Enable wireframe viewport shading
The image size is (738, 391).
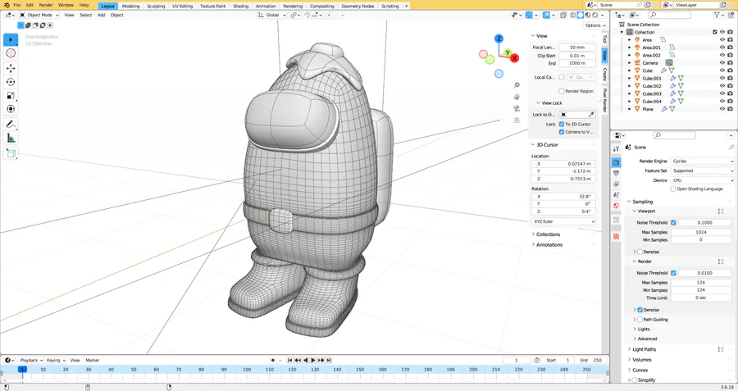click(573, 15)
